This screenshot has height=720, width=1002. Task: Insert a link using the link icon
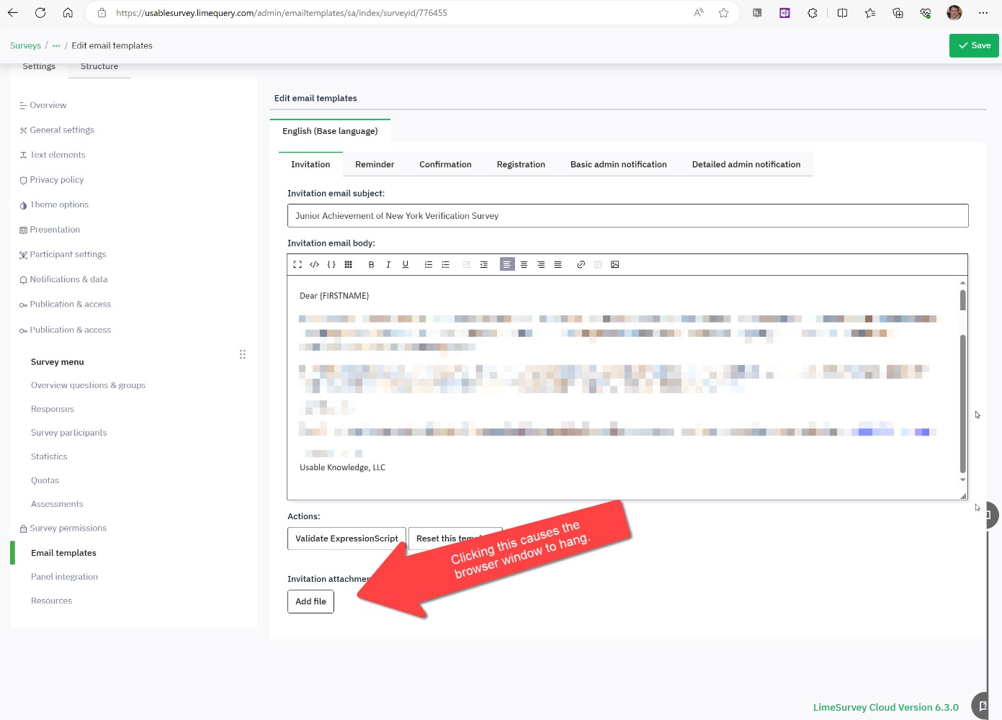click(581, 264)
